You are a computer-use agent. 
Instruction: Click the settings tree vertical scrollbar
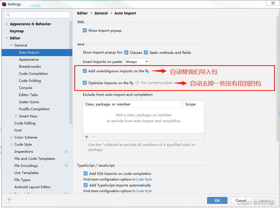pos(71,72)
